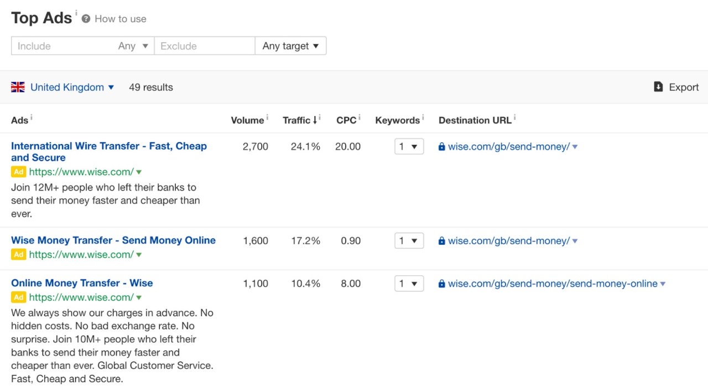Click the info icon beside Keywords header
The height and width of the screenshot is (391, 708).
point(423,117)
